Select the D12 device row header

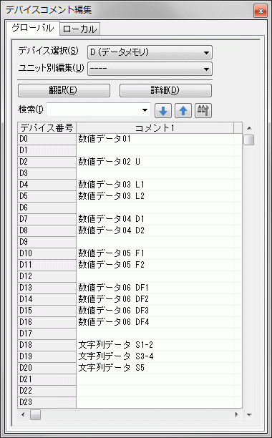(47, 276)
